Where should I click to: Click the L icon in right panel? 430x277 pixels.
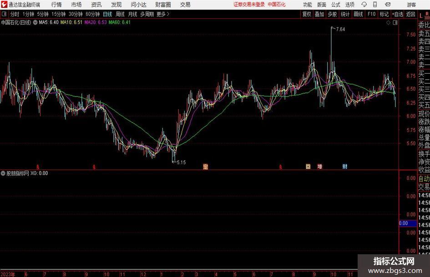tap(421, 16)
